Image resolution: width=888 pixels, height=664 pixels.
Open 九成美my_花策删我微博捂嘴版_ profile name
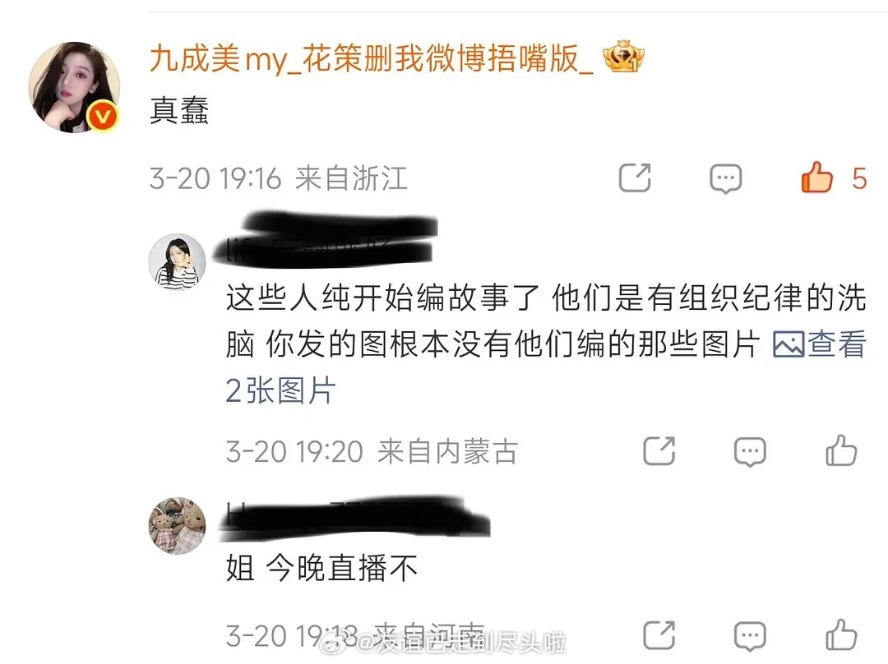372,58
